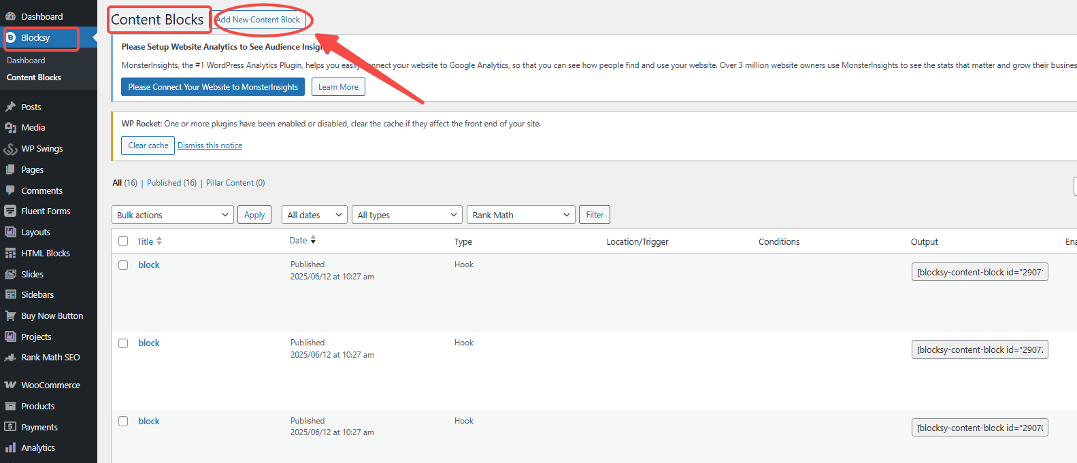Click Add New Content Block button
Screen dimensions: 1077x463
click(x=259, y=20)
